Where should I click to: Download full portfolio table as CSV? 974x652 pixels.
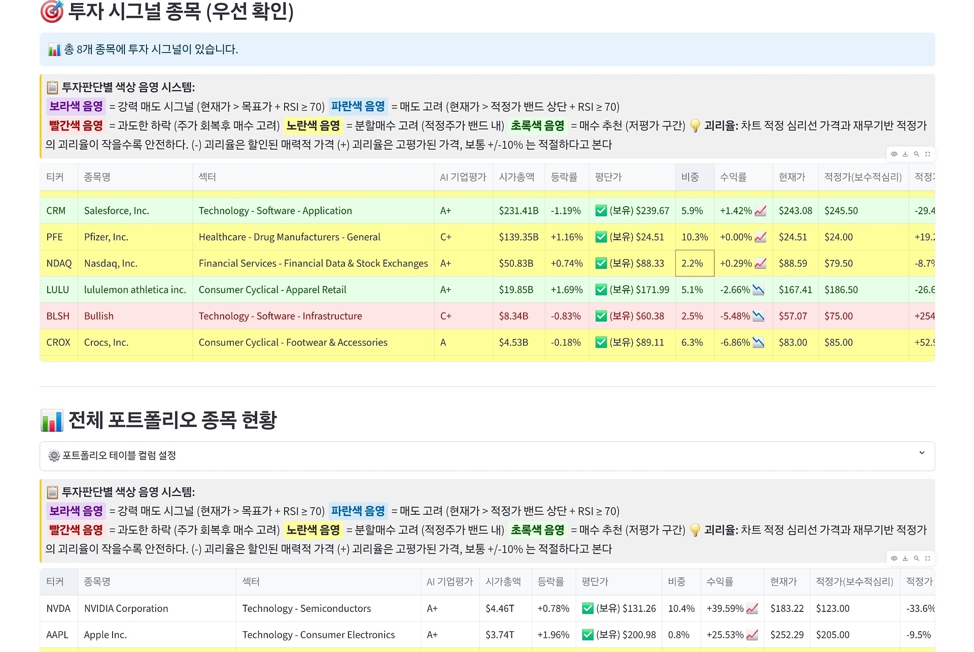click(x=905, y=558)
